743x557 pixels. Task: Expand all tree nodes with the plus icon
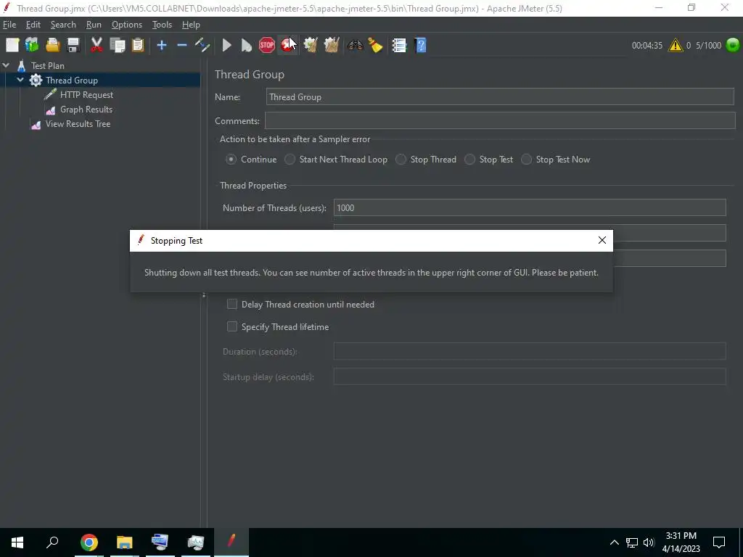click(162, 45)
